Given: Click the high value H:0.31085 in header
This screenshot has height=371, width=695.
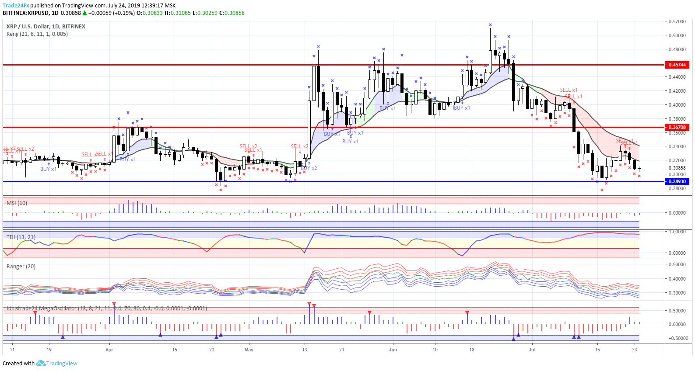Looking at the screenshot, I should [178, 13].
